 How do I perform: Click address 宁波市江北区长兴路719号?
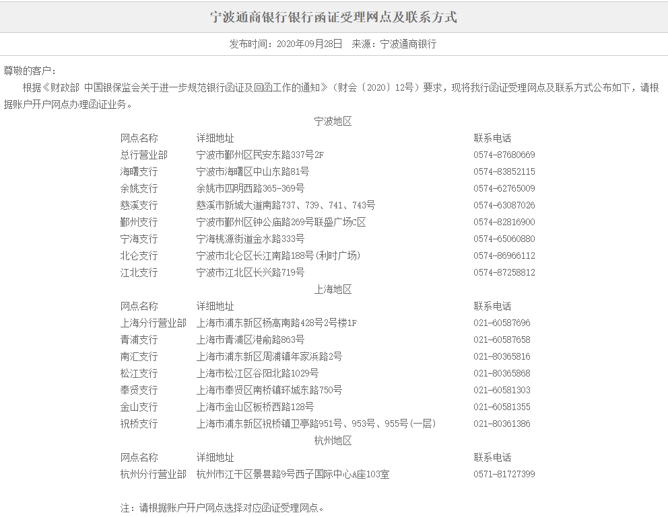[250, 272]
